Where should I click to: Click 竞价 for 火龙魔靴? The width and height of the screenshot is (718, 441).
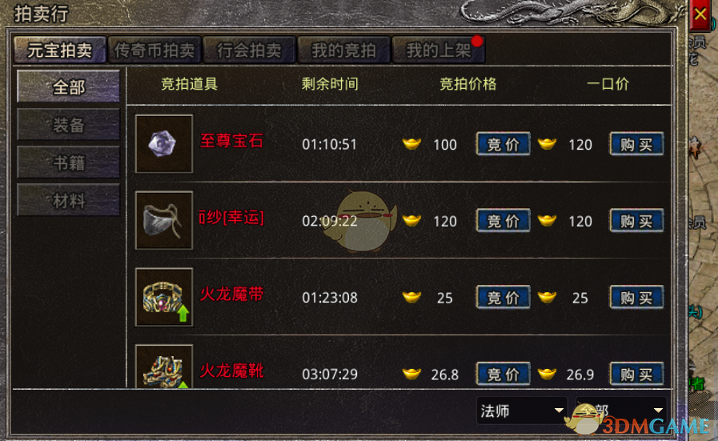point(503,374)
